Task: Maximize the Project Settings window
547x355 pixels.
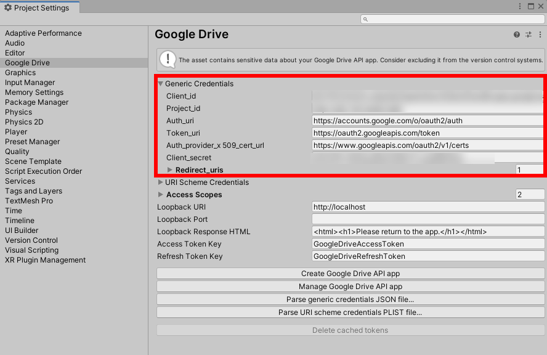Action: (530, 6)
